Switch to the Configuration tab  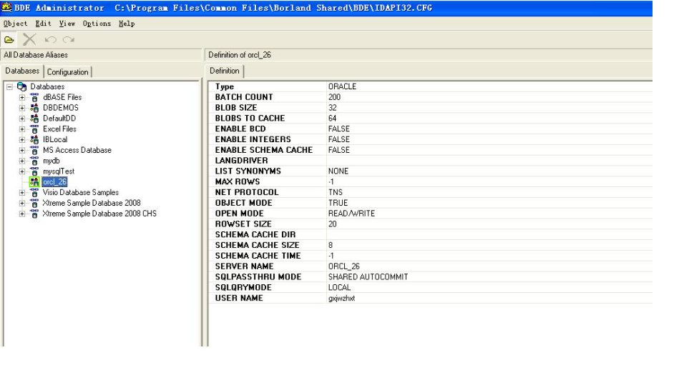click(x=69, y=71)
